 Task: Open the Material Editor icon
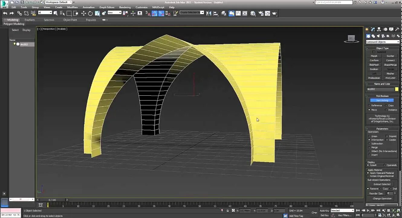tap(253, 13)
